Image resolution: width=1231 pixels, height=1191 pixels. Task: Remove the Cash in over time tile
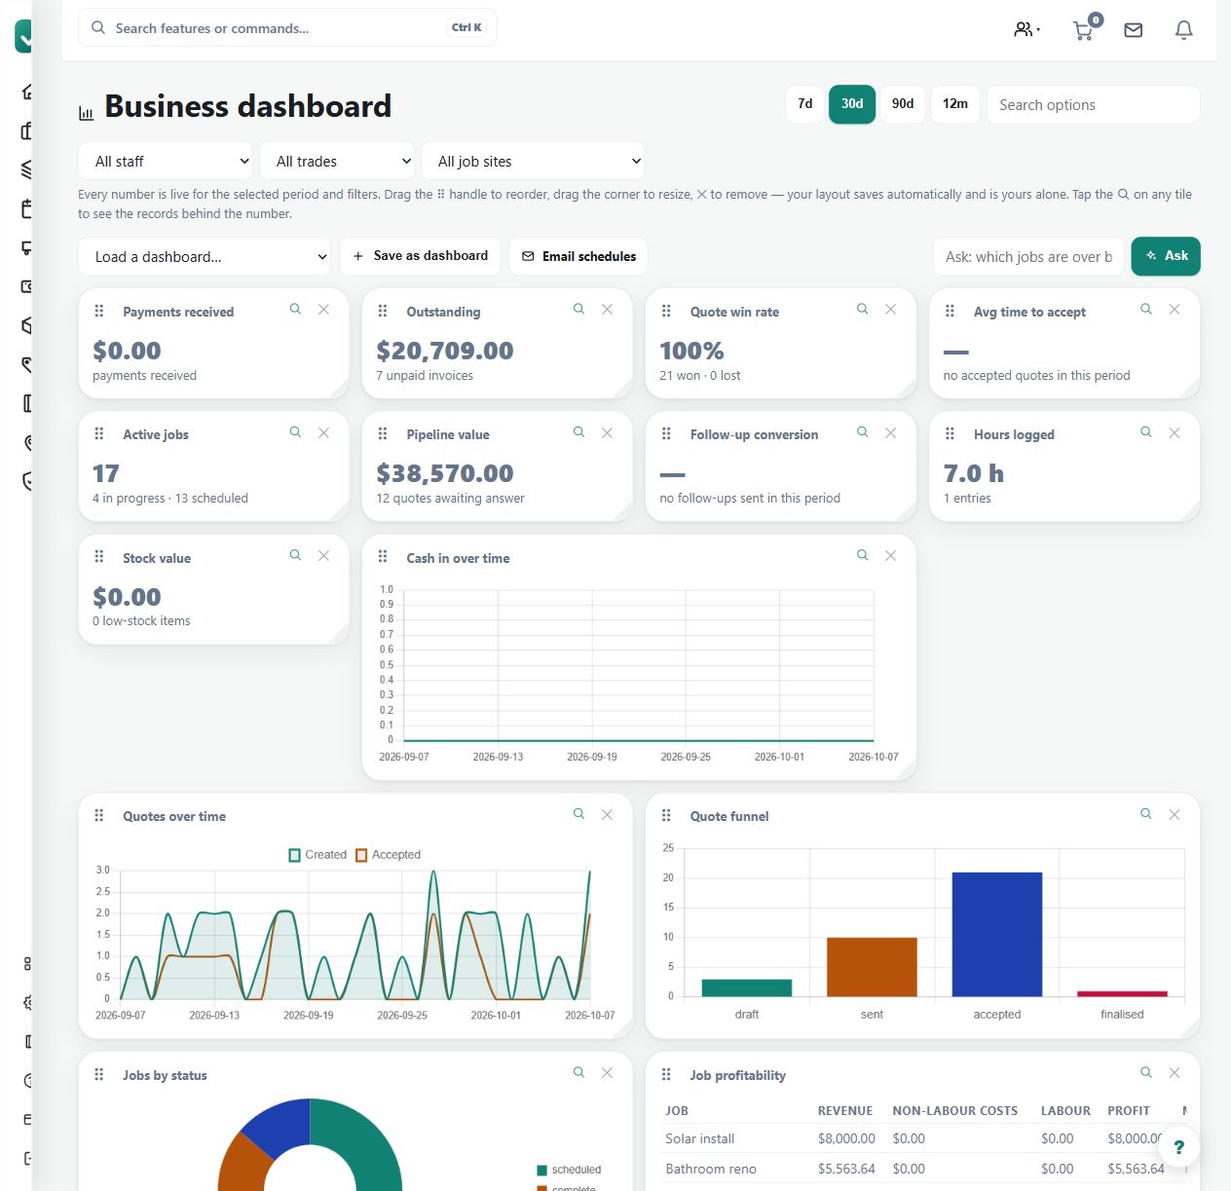coord(890,555)
